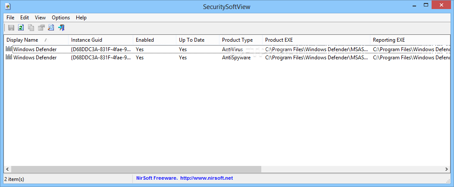Open the Help menu
The width and height of the screenshot is (454, 187).
[x=81, y=18]
